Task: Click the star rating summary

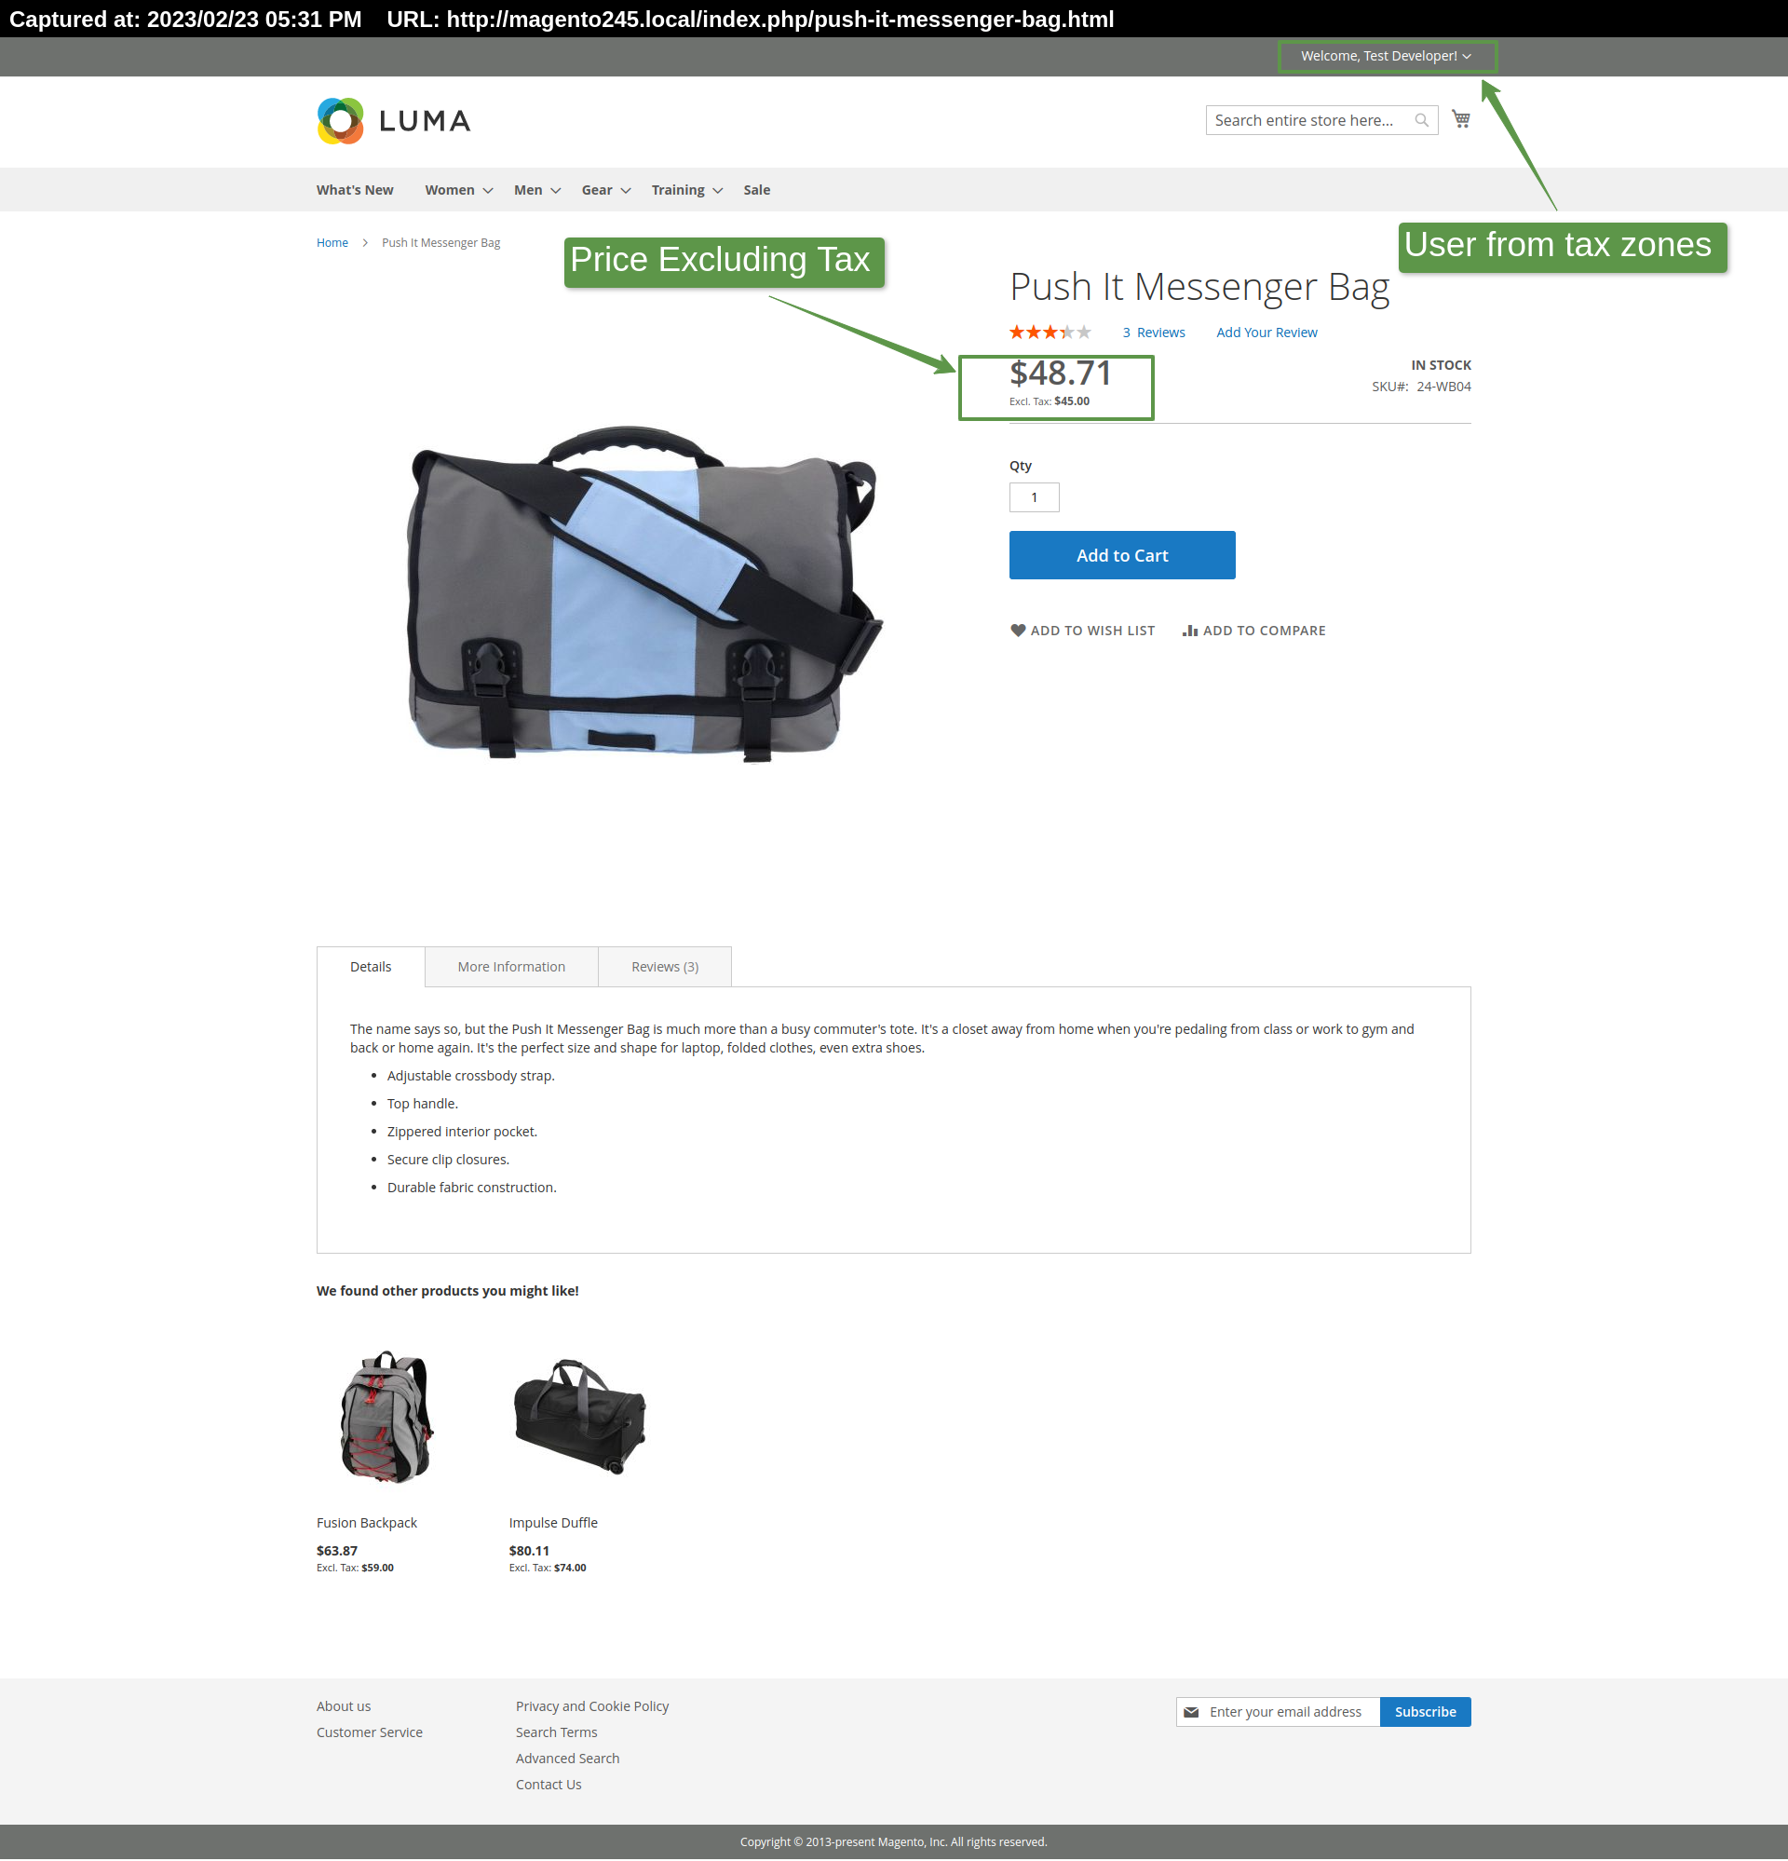Action: 1050,333
